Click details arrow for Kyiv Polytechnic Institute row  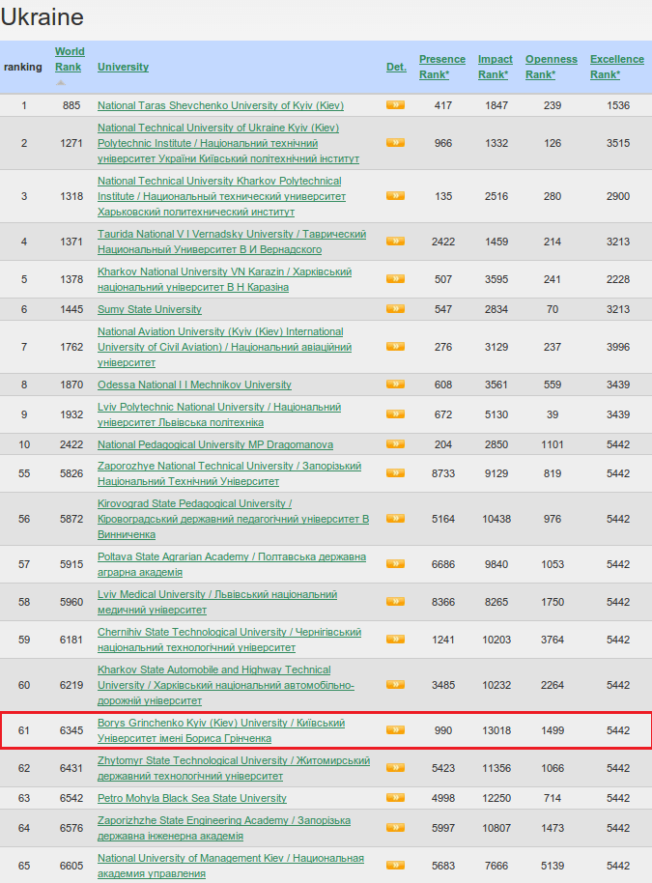click(x=395, y=142)
